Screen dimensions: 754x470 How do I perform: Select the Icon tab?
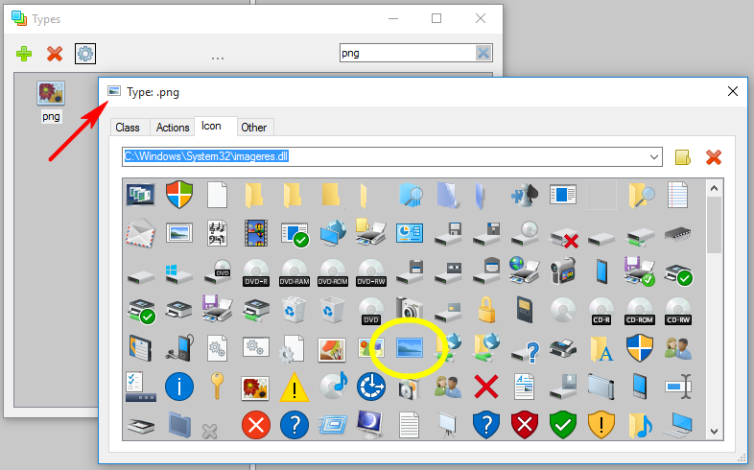coord(211,126)
